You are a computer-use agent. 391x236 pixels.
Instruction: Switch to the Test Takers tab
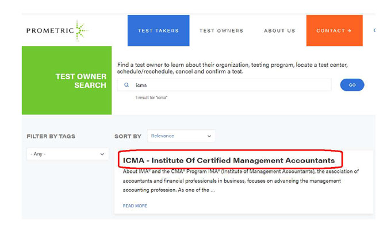pyautogui.click(x=158, y=31)
